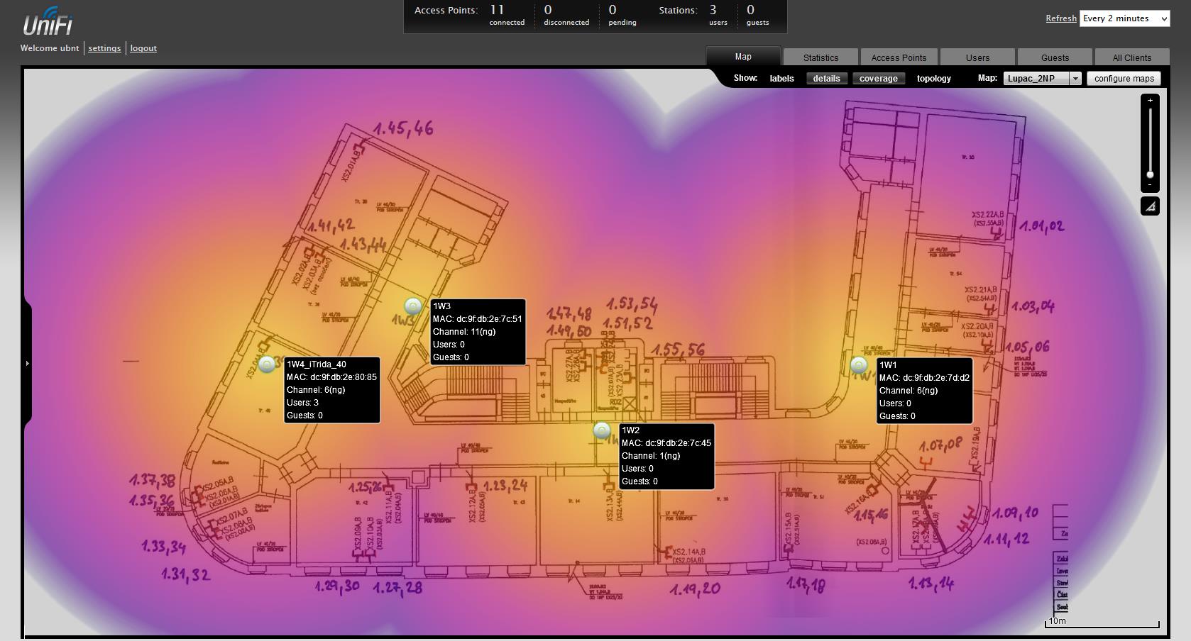This screenshot has height=641, width=1191.
Task: Click the map scale ruler icon
Action: 1150,206
